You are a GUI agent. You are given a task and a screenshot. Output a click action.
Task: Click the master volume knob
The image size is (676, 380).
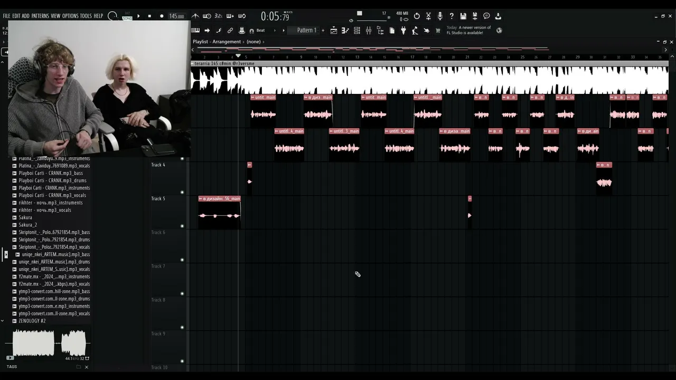[x=112, y=16]
